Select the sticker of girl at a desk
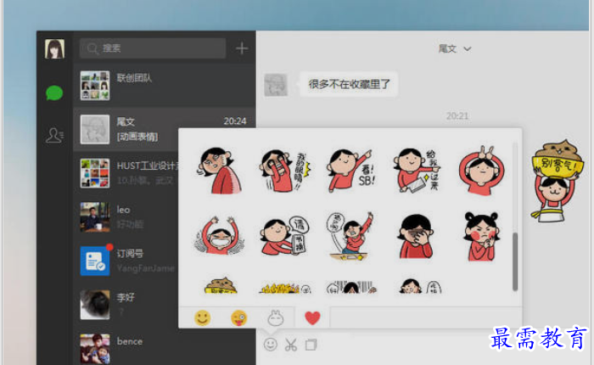The image size is (594, 365). [x=350, y=236]
